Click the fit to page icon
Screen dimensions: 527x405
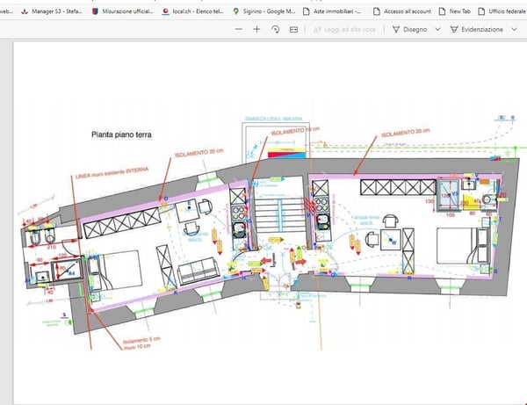292,29
